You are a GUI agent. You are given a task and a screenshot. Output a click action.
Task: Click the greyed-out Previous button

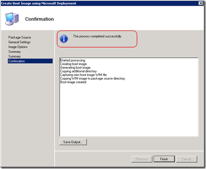tap(142, 159)
